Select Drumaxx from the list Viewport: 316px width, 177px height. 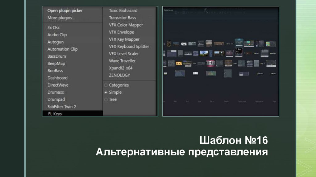pos(56,92)
